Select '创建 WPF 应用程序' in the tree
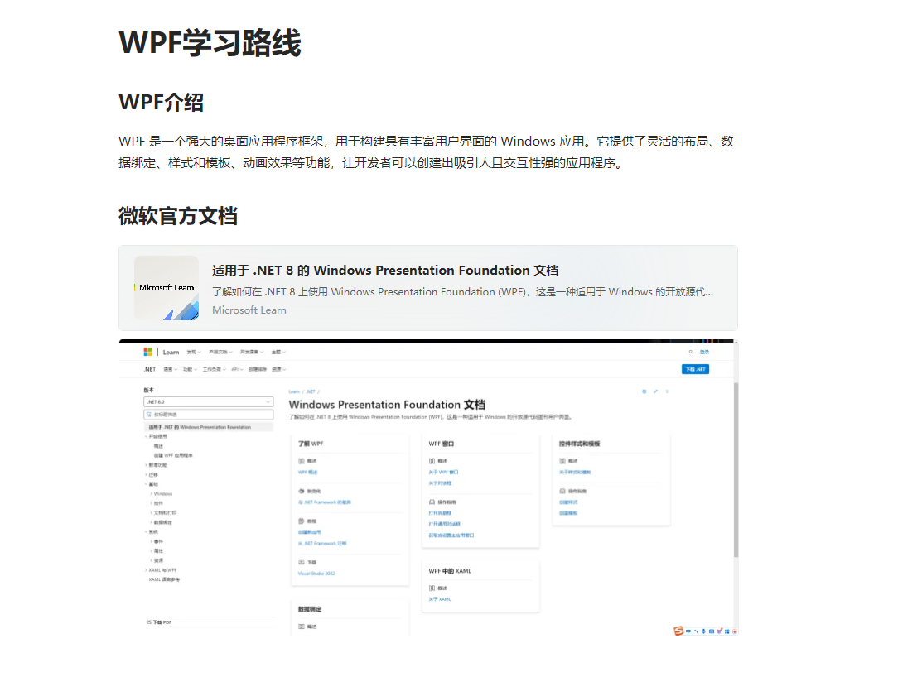This screenshot has width=922, height=677. pos(173,455)
